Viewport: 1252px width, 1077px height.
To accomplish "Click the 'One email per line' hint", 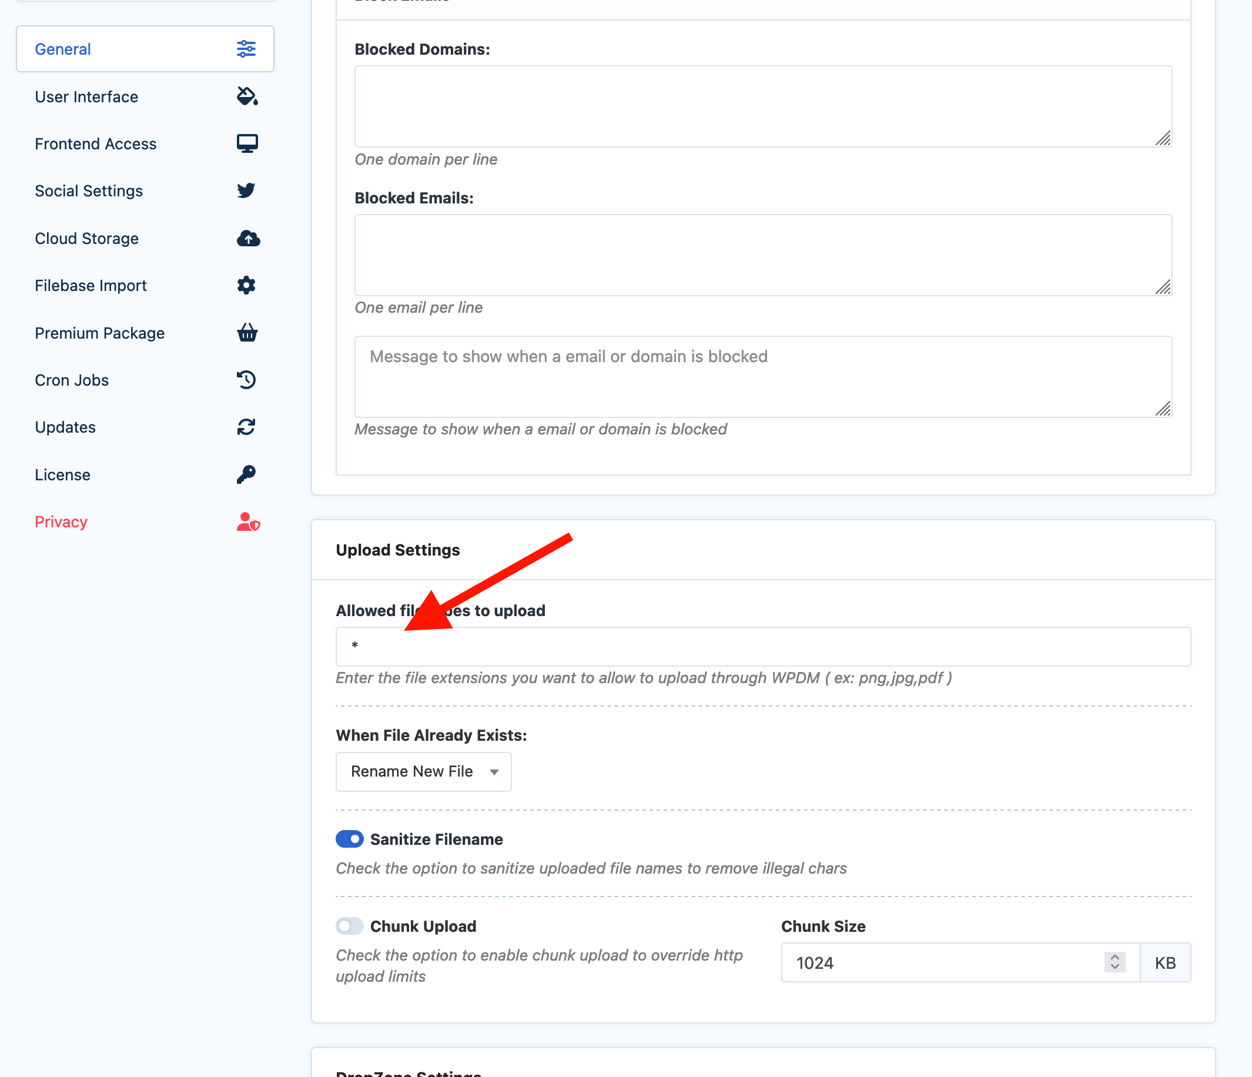I will pyautogui.click(x=419, y=307).
